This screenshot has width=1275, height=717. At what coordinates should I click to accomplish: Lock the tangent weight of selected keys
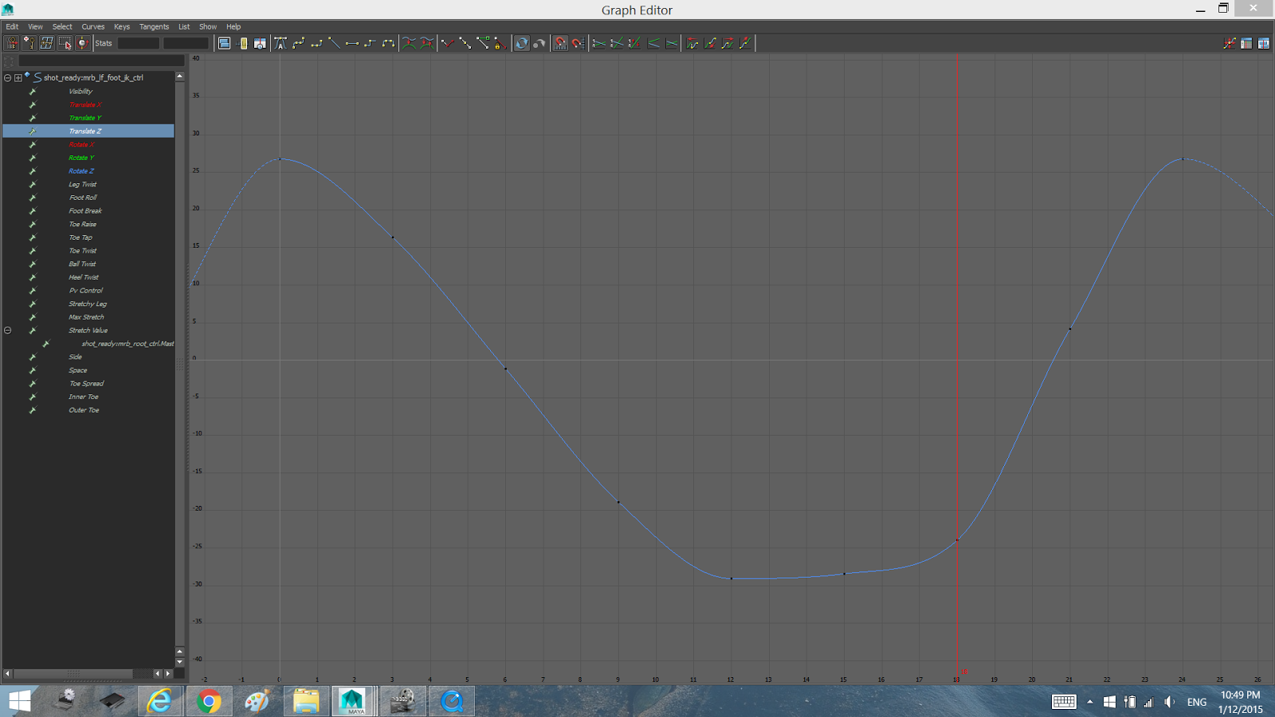497,43
